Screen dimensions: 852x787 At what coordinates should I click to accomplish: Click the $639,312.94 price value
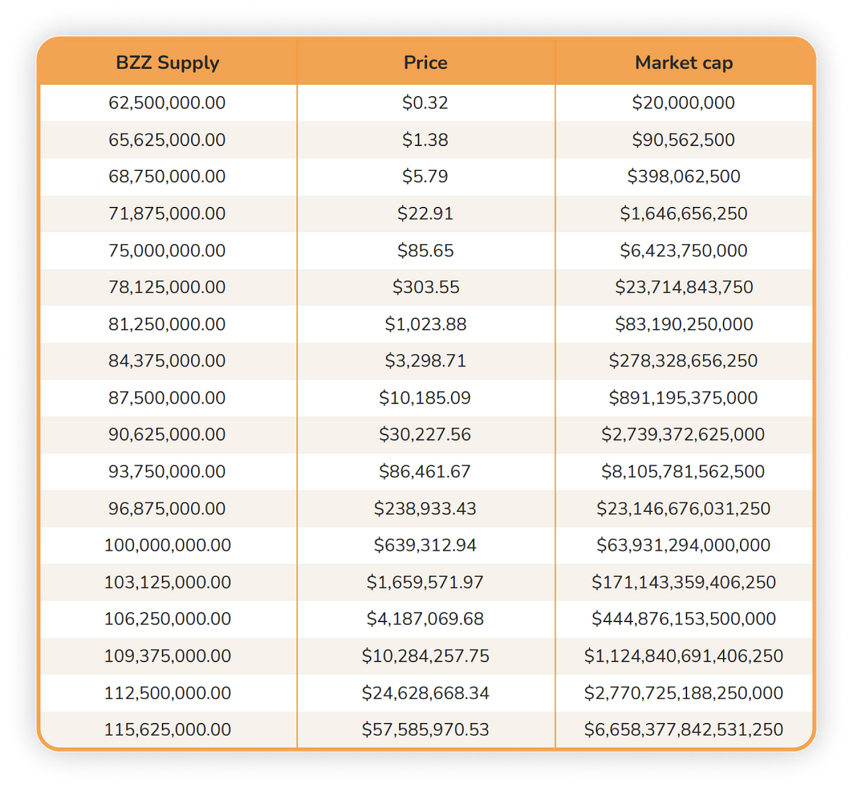click(x=425, y=545)
